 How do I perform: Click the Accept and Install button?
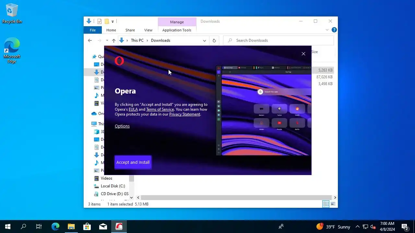133,162
